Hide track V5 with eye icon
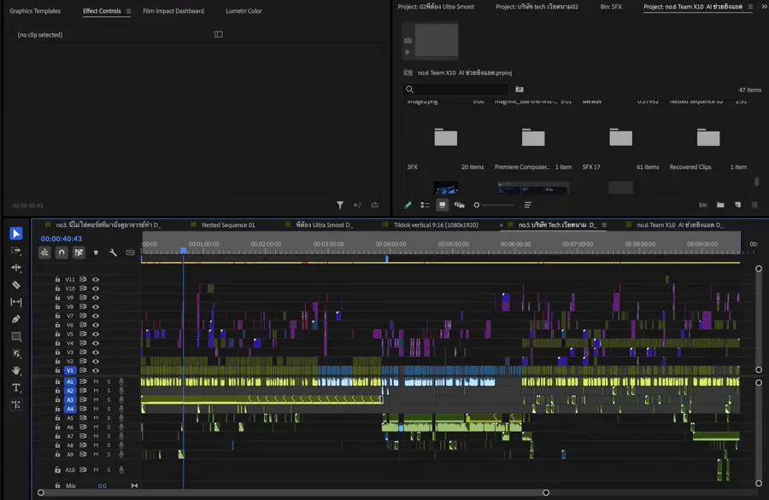 (96, 334)
